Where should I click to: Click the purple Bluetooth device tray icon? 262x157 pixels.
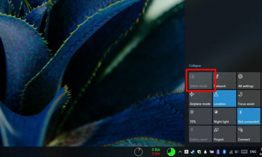[218, 152]
